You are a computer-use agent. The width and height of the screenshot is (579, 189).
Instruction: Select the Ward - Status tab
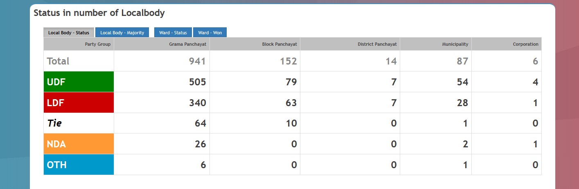[173, 33]
